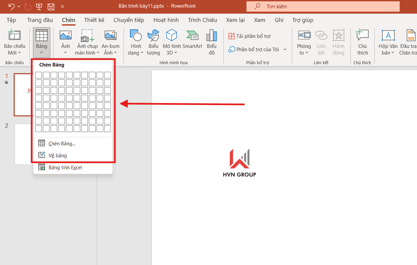Image resolution: width=417 pixels, height=265 pixels.
Task: Expand the Phần bổ trợ của Tôi dropdown
Action: coord(285,49)
